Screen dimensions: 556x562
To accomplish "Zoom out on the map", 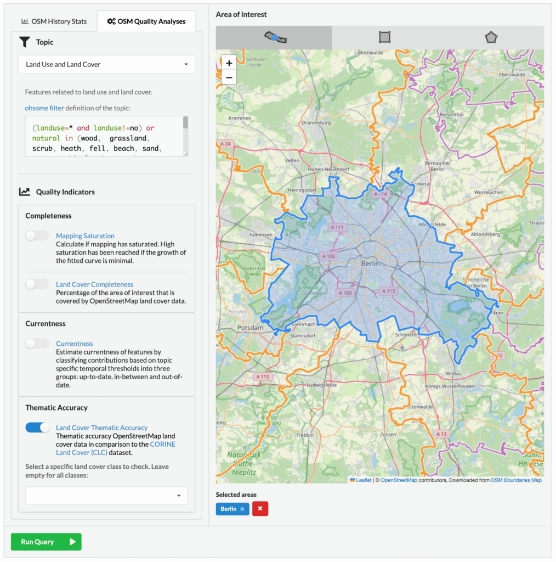I will [229, 77].
